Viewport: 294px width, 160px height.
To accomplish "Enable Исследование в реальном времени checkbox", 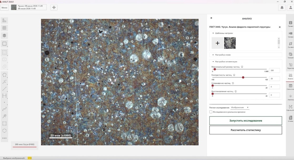I will click(211, 112).
